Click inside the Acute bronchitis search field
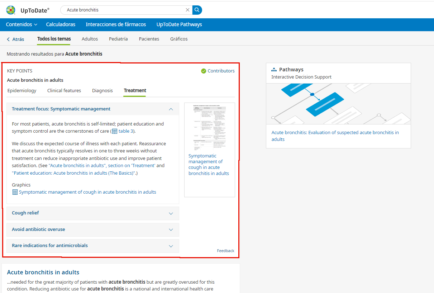 click(124, 10)
